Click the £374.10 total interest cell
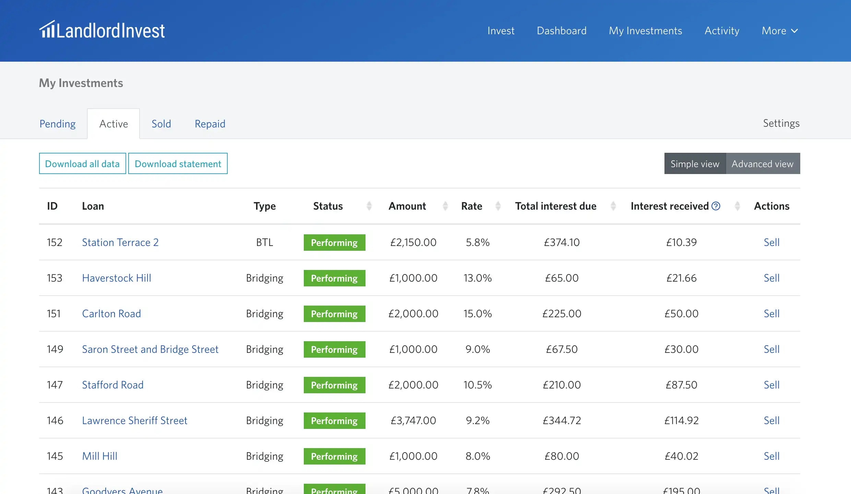 [x=562, y=242]
